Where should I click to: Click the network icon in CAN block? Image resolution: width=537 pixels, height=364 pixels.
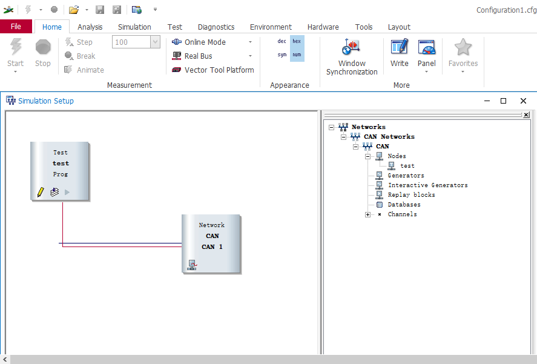click(192, 265)
